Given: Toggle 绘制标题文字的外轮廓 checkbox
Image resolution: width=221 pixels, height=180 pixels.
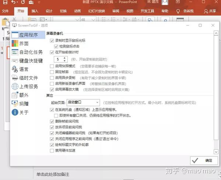Looking at the screenshot, I should tap(52, 145).
